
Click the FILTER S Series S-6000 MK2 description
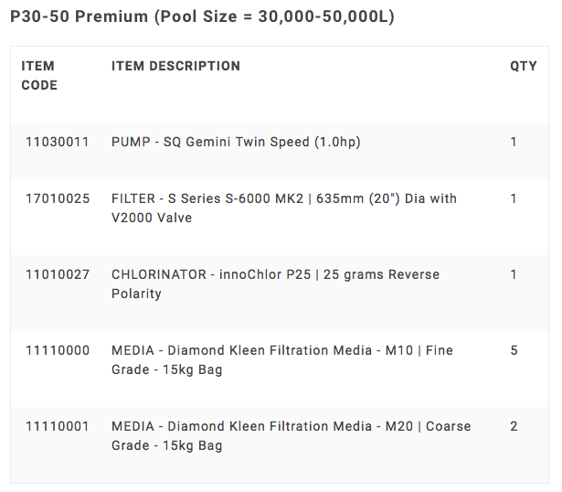point(283,208)
